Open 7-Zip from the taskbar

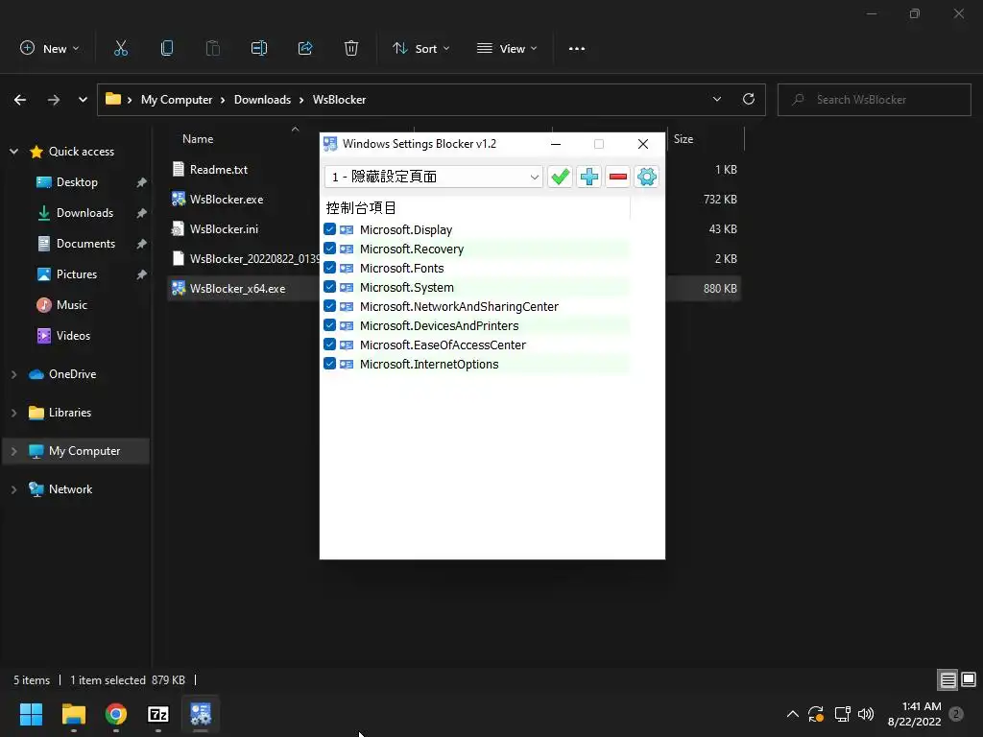coord(158,714)
